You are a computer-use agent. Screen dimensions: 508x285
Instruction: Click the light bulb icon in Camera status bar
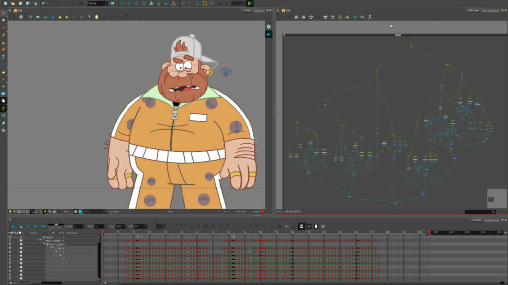(10, 212)
